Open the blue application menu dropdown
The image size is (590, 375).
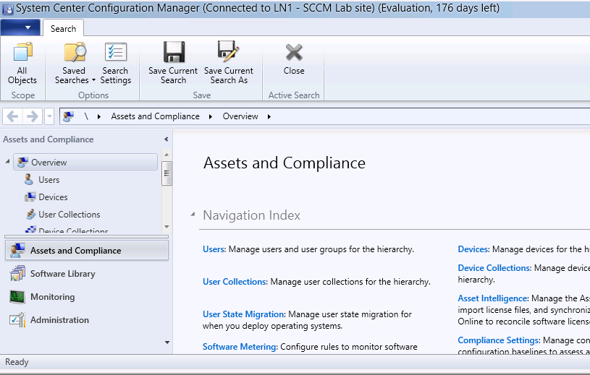coord(20,27)
